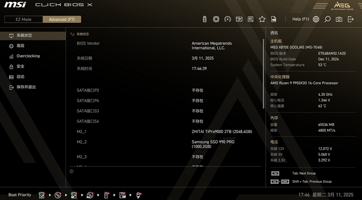Go to 安全 settings in sidebar
This screenshot has width=362, height=200.
tap(20, 66)
